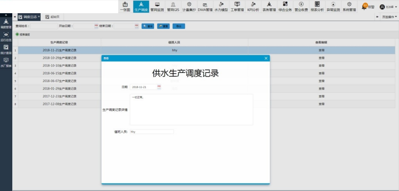The height and width of the screenshot is (191, 399).
Task: Click the 报表填报 add button
Action: pyautogui.click(x=23, y=34)
